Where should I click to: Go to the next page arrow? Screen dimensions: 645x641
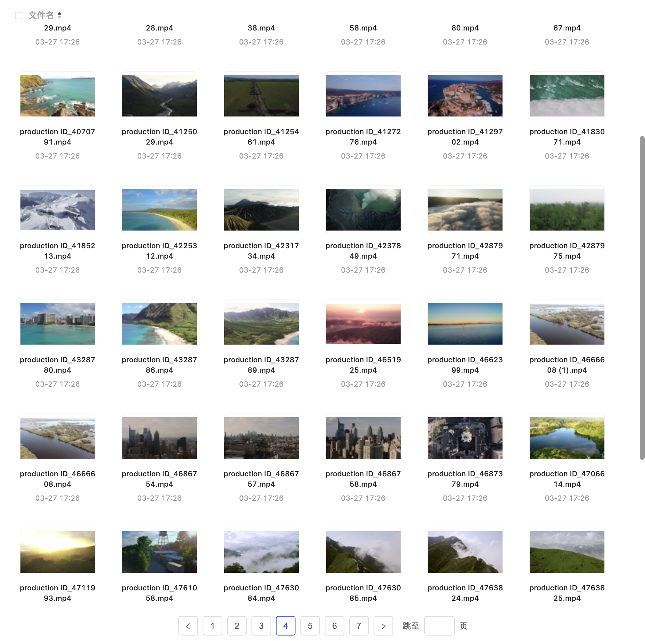tap(383, 626)
